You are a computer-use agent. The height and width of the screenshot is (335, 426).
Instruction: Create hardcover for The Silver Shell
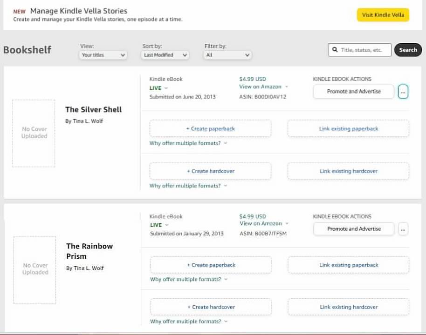[210, 171]
